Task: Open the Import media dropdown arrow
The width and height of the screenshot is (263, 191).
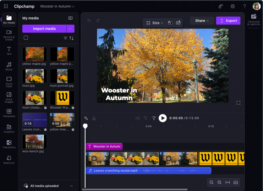Action: (x=70, y=29)
